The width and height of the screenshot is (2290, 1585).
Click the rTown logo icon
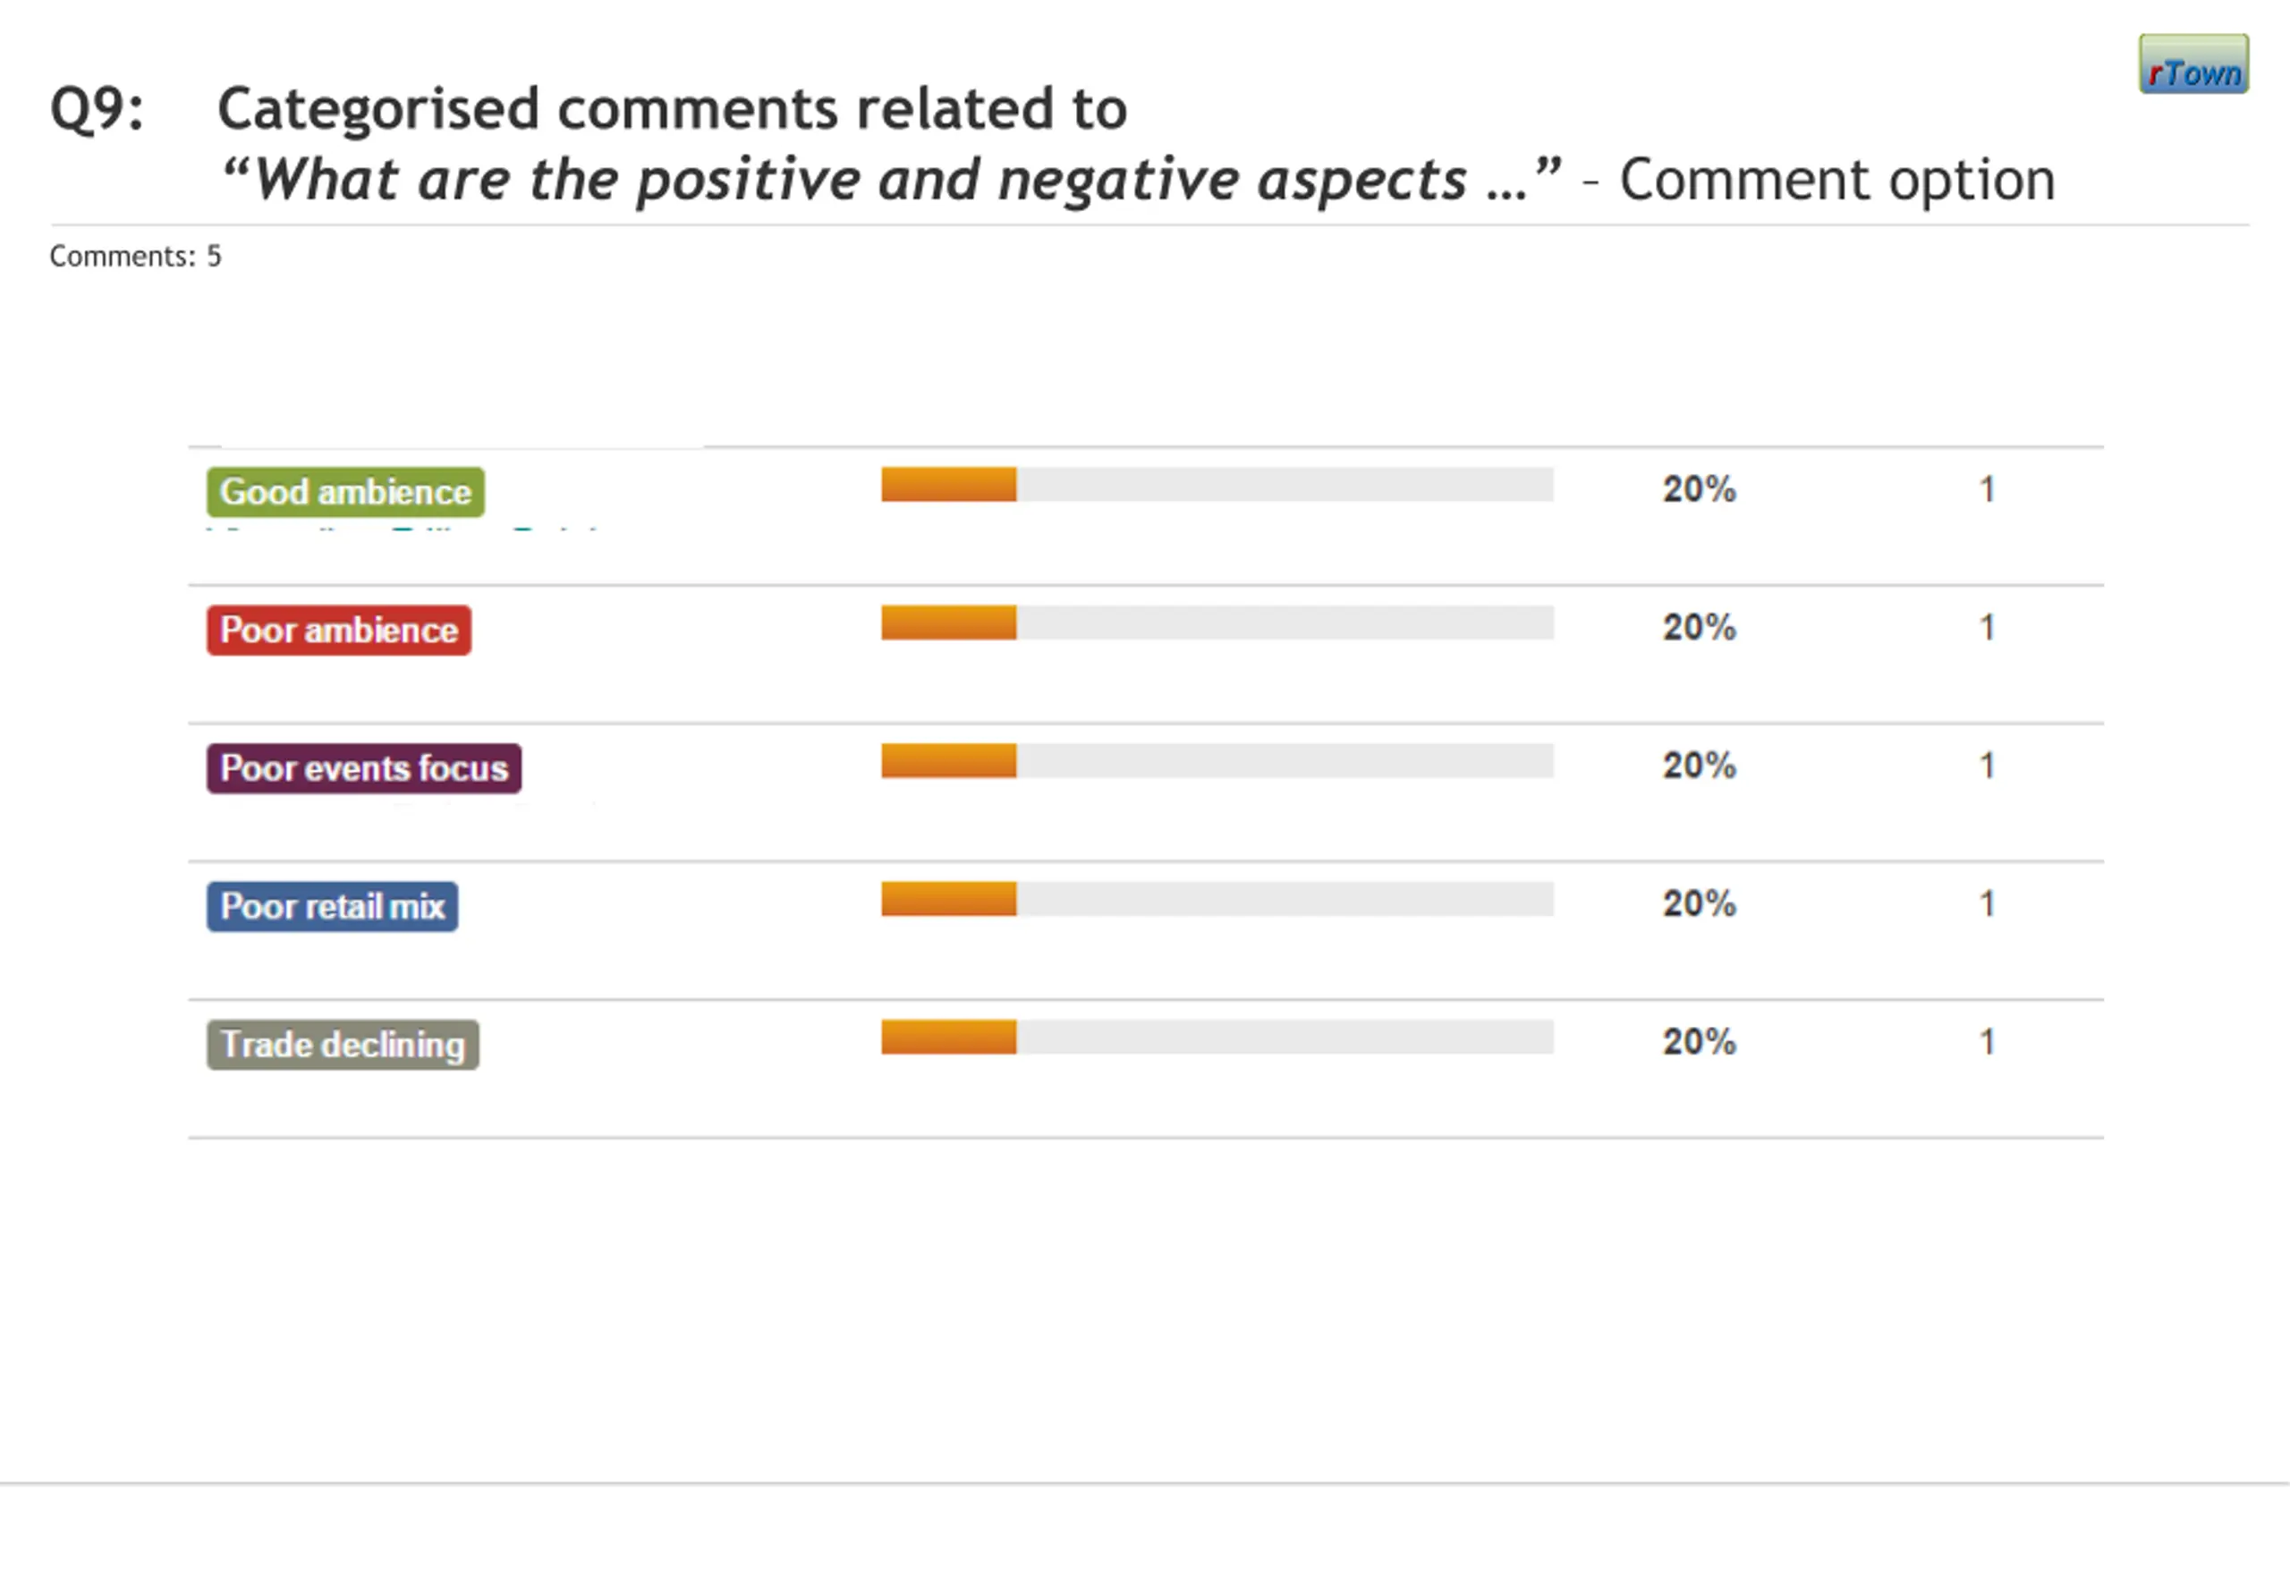2192,64
